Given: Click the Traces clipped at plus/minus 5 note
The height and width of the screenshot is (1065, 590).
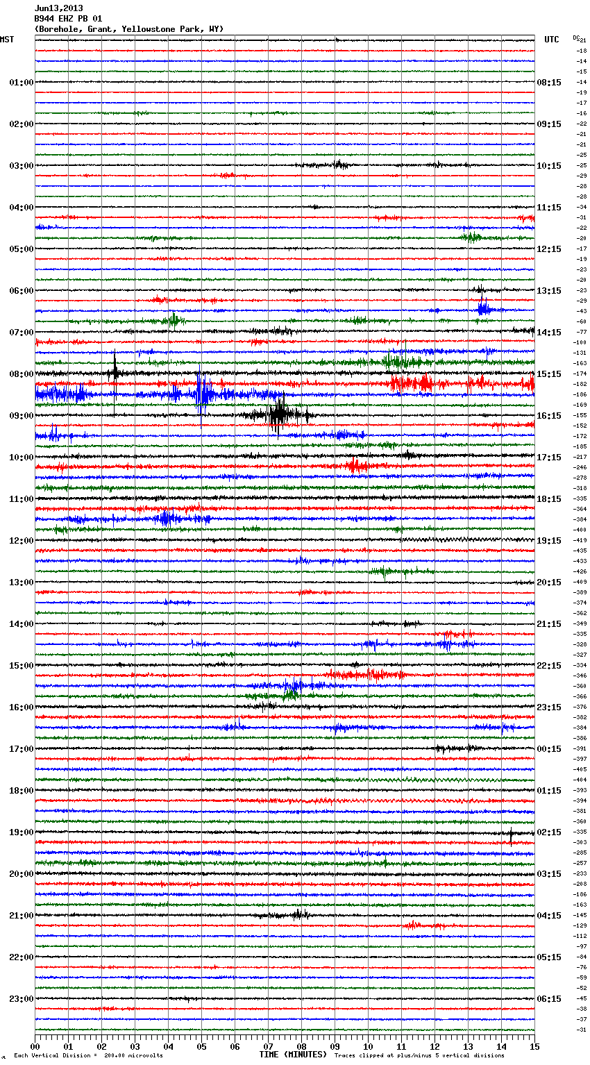Looking at the screenshot, I should [x=419, y=1055].
